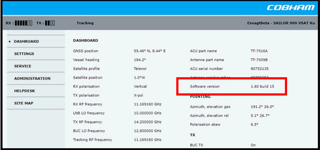The image size is (320, 150).
Task: Click the GNSS position coordinates value
Action: pos(150,51)
